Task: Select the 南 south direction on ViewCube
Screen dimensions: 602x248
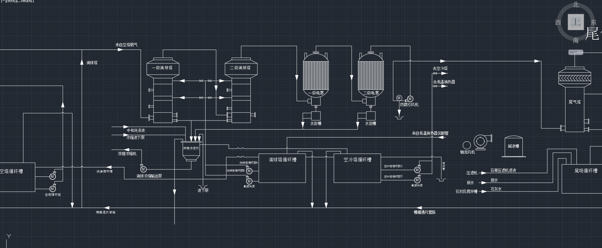Action: coord(576,40)
